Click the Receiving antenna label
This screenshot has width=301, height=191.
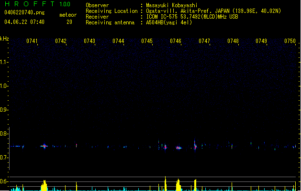(x=110, y=22)
